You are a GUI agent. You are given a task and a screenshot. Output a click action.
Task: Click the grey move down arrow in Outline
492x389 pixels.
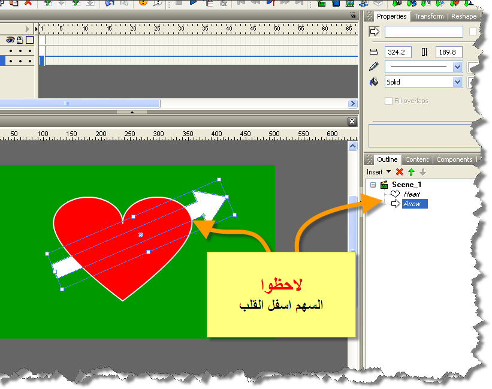pos(422,172)
